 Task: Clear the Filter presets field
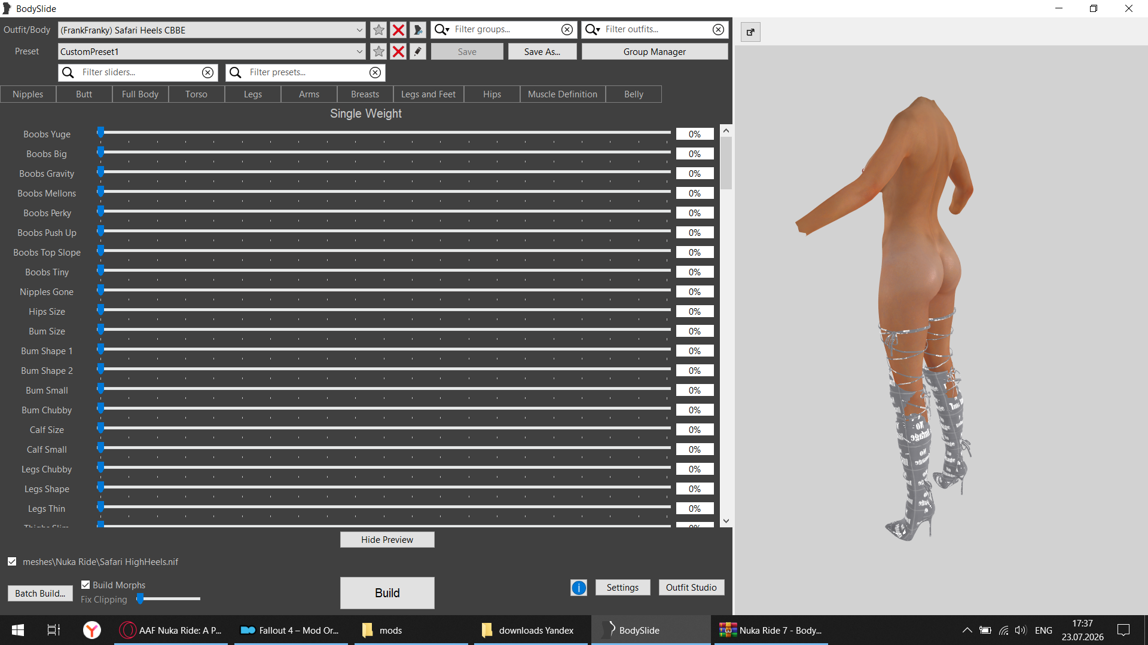[375, 72]
